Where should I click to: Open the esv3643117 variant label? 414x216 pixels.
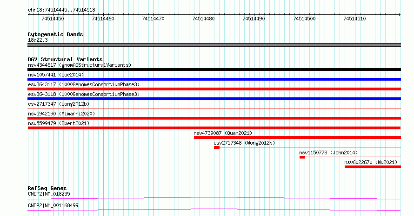[x=84, y=84]
